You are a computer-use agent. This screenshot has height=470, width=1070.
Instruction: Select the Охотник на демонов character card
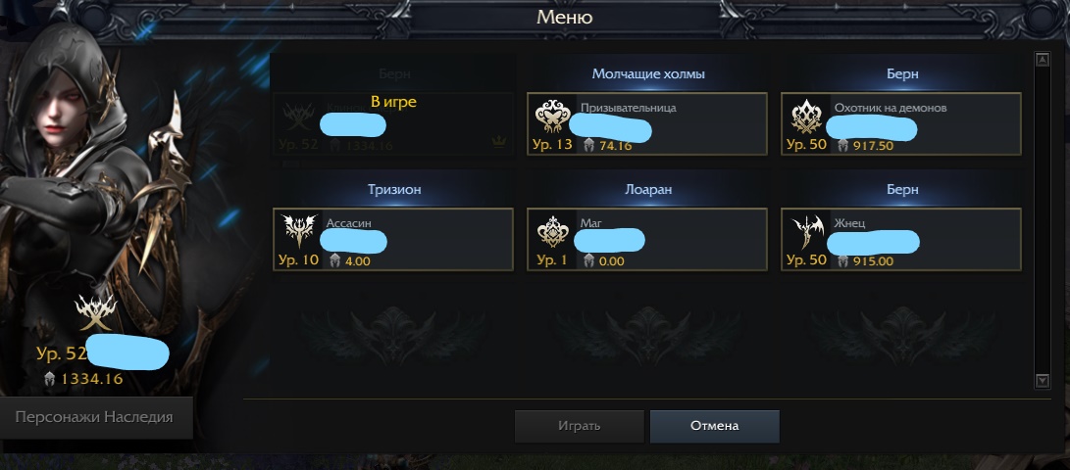tap(900, 124)
